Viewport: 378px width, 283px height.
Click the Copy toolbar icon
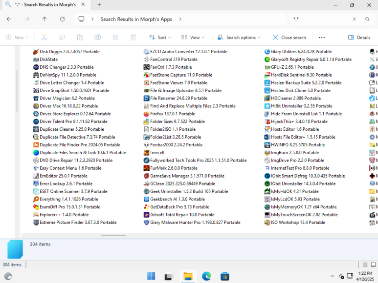click(x=62, y=37)
